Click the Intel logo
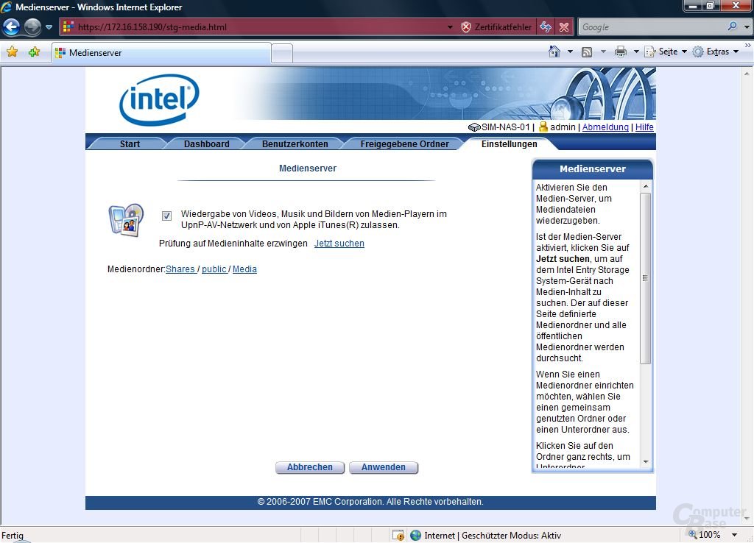 point(159,99)
